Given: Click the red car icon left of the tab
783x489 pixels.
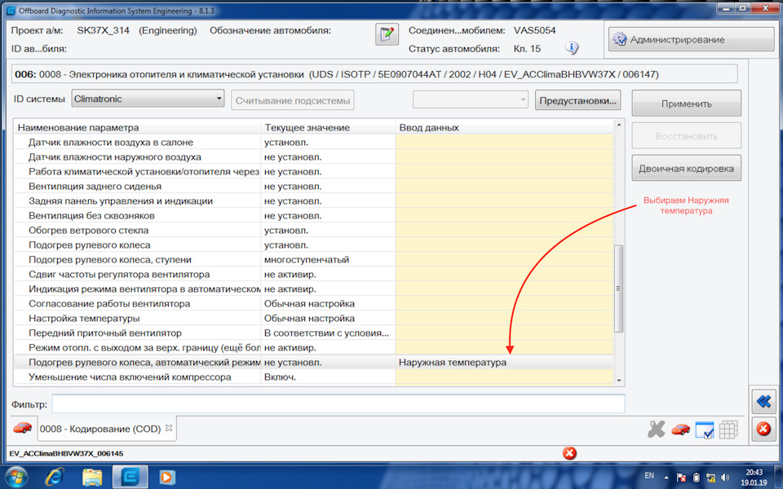Looking at the screenshot, I should pyautogui.click(x=23, y=428).
